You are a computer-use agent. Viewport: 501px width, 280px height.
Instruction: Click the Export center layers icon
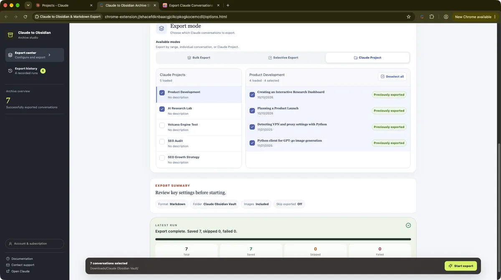[10, 55]
